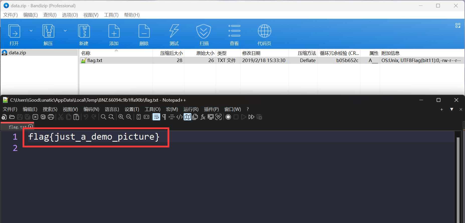This screenshot has width=465, height=223.
Task: Select the flag.txt file row in Bandizip
Action: click(272, 60)
